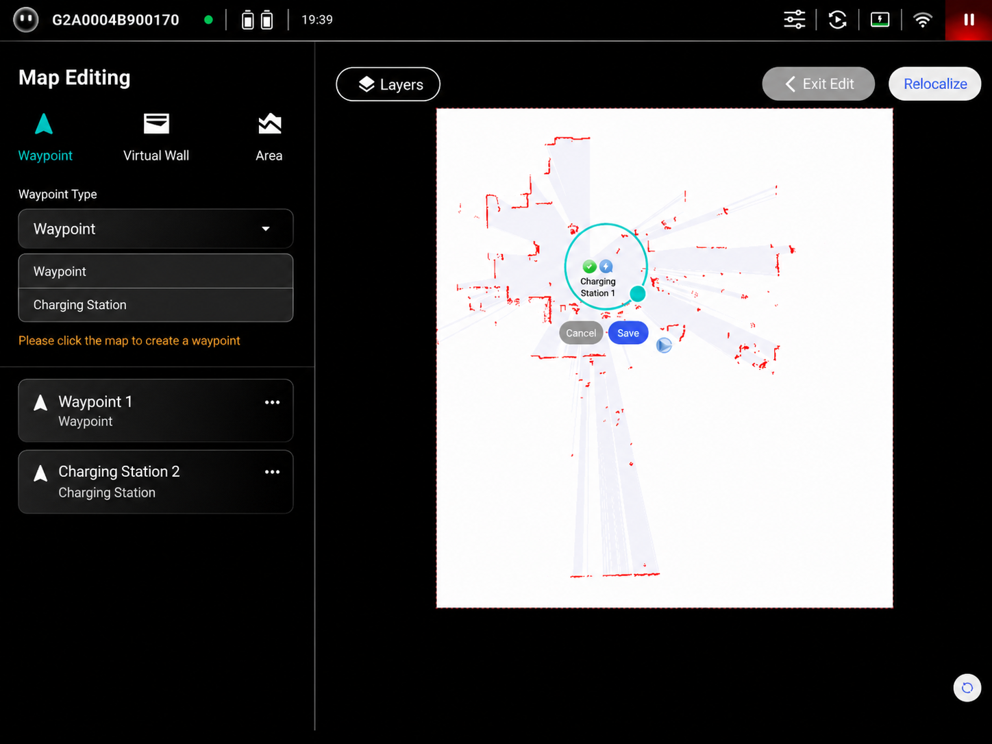Click the Charging Station 2 arrow icon
Image resolution: width=992 pixels, height=744 pixels.
(x=40, y=473)
